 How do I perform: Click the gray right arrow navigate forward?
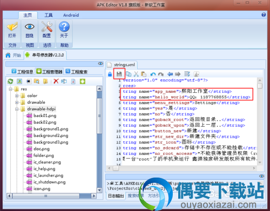coord(178,74)
